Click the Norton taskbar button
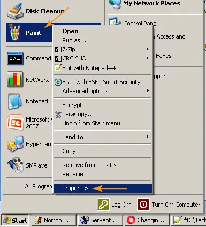 click(54, 220)
